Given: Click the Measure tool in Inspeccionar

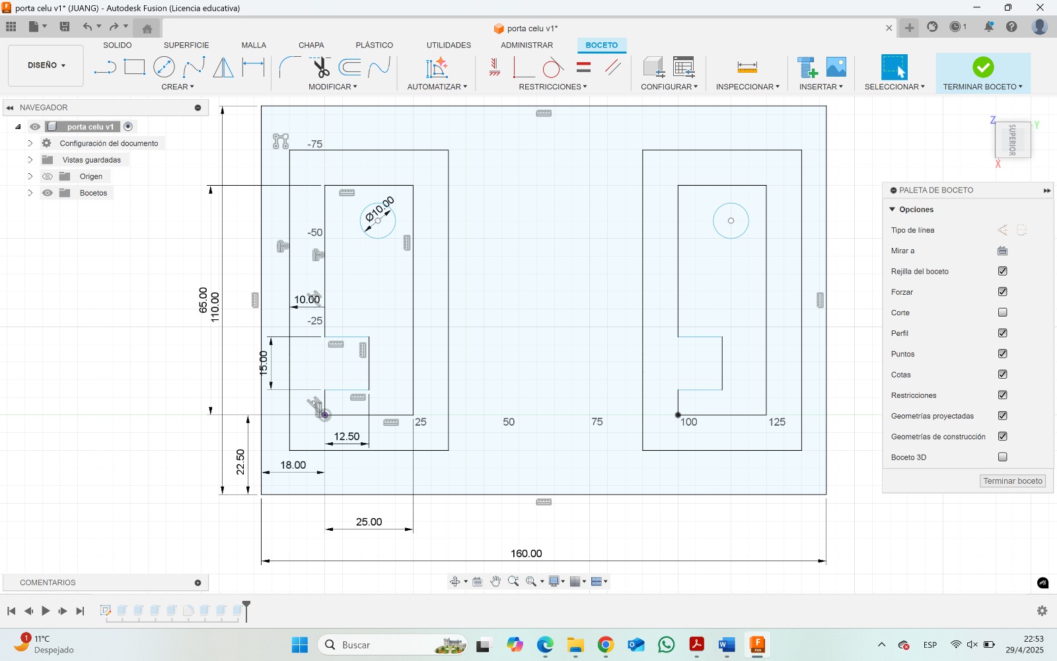Looking at the screenshot, I should pyautogui.click(x=747, y=67).
